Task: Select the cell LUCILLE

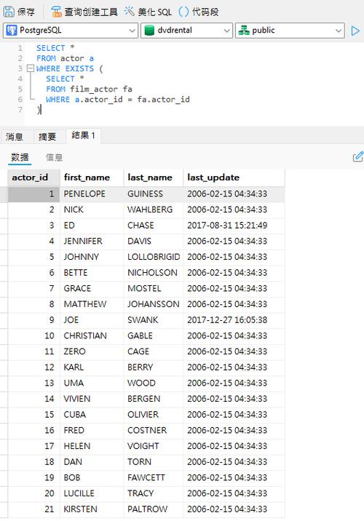Action: click(92, 493)
